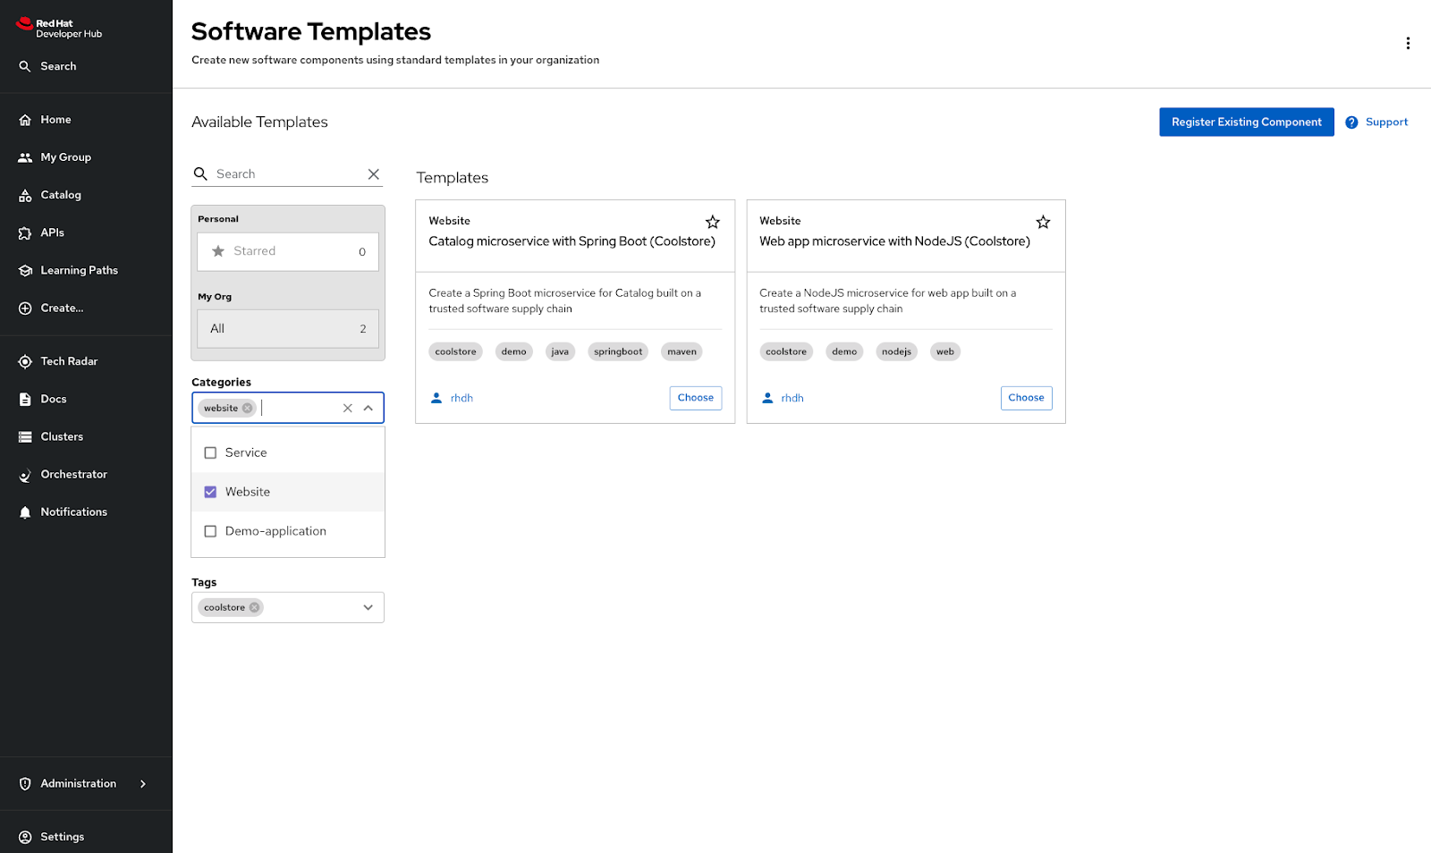This screenshot has width=1431, height=853.
Task: Open the three-dot kebab menu
Action: click(1407, 44)
